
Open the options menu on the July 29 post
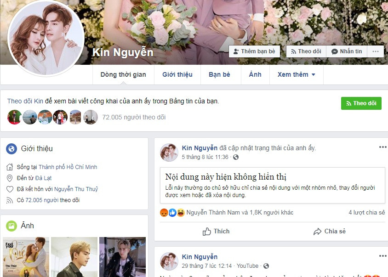[382, 255]
